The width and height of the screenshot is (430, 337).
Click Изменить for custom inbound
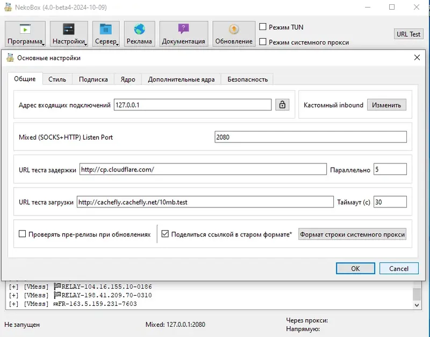pyautogui.click(x=386, y=105)
